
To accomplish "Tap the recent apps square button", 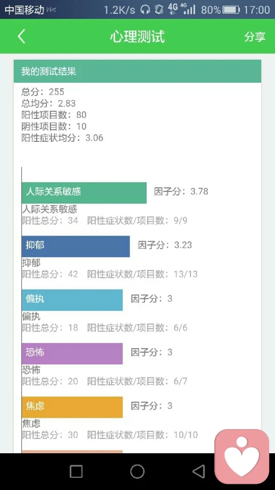I will click(x=76, y=471).
